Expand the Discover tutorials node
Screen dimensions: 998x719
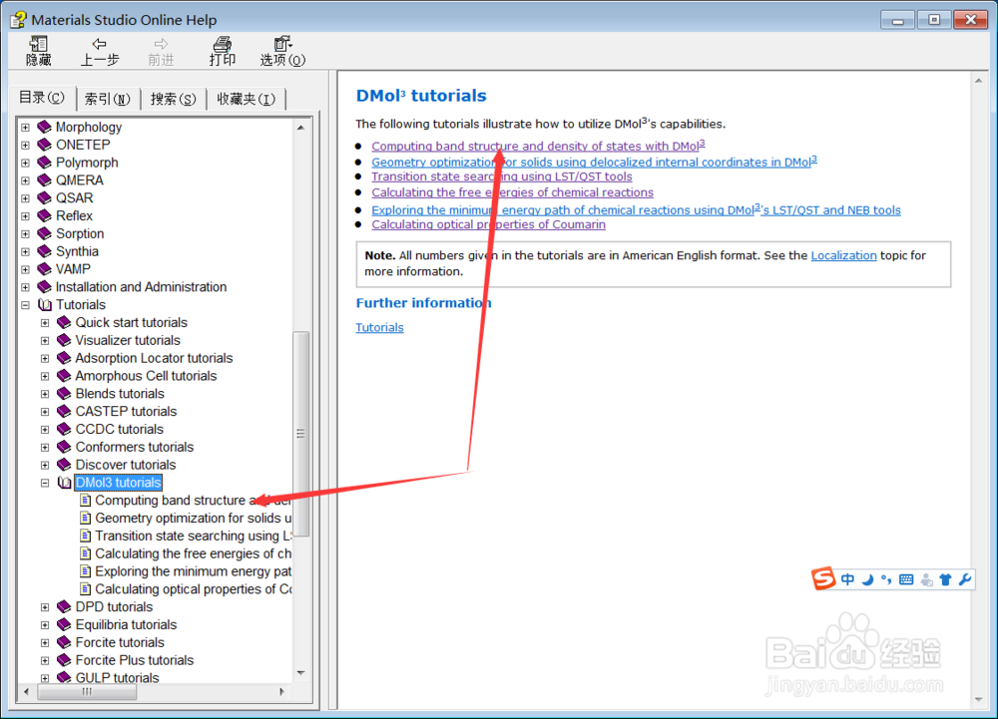tap(45, 466)
